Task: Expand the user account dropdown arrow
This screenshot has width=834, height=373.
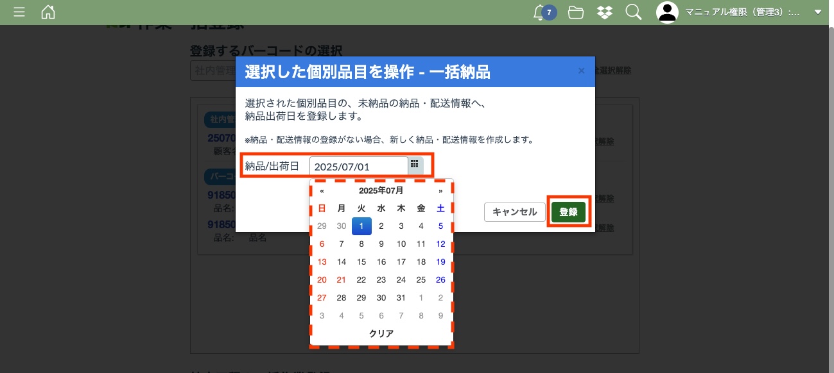Action: [817, 12]
